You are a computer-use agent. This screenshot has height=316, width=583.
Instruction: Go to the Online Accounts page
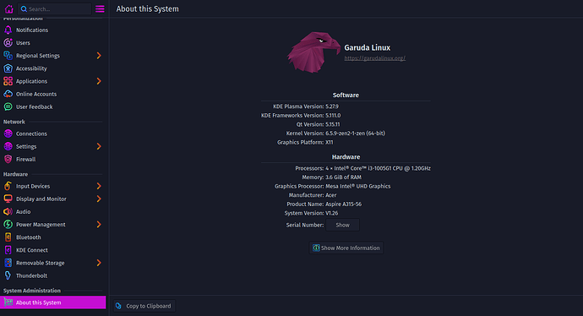[x=36, y=94]
